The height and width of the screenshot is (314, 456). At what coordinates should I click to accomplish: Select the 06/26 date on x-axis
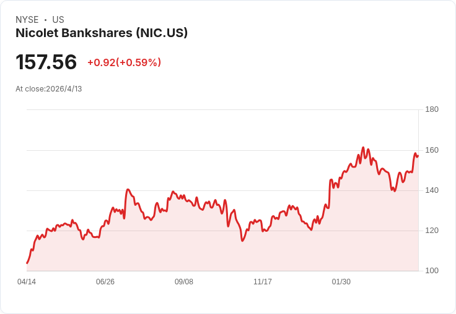coord(105,282)
